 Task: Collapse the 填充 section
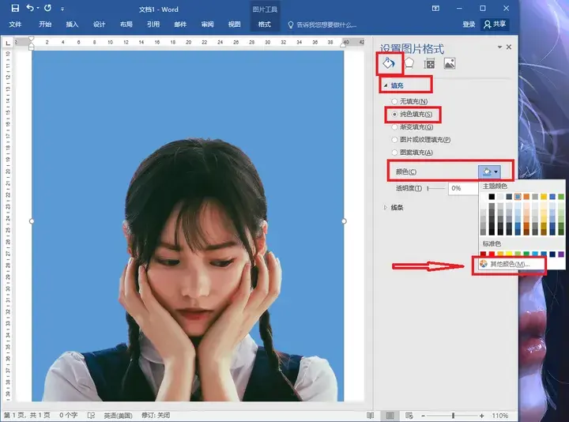click(386, 85)
